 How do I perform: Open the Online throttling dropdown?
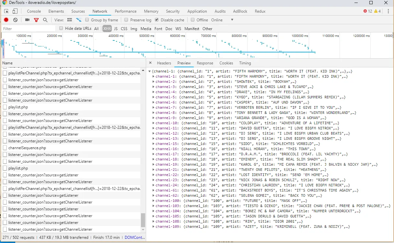pyautogui.click(x=232, y=20)
